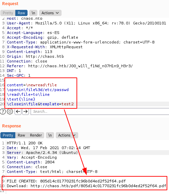Click the Accept-Encoding: gzip, deflate line
The height and width of the screenshot is (194, 169).
[43, 37]
